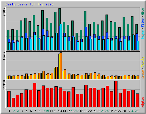Click the Hits legend label
This screenshot has height=114, width=146.
143,12
